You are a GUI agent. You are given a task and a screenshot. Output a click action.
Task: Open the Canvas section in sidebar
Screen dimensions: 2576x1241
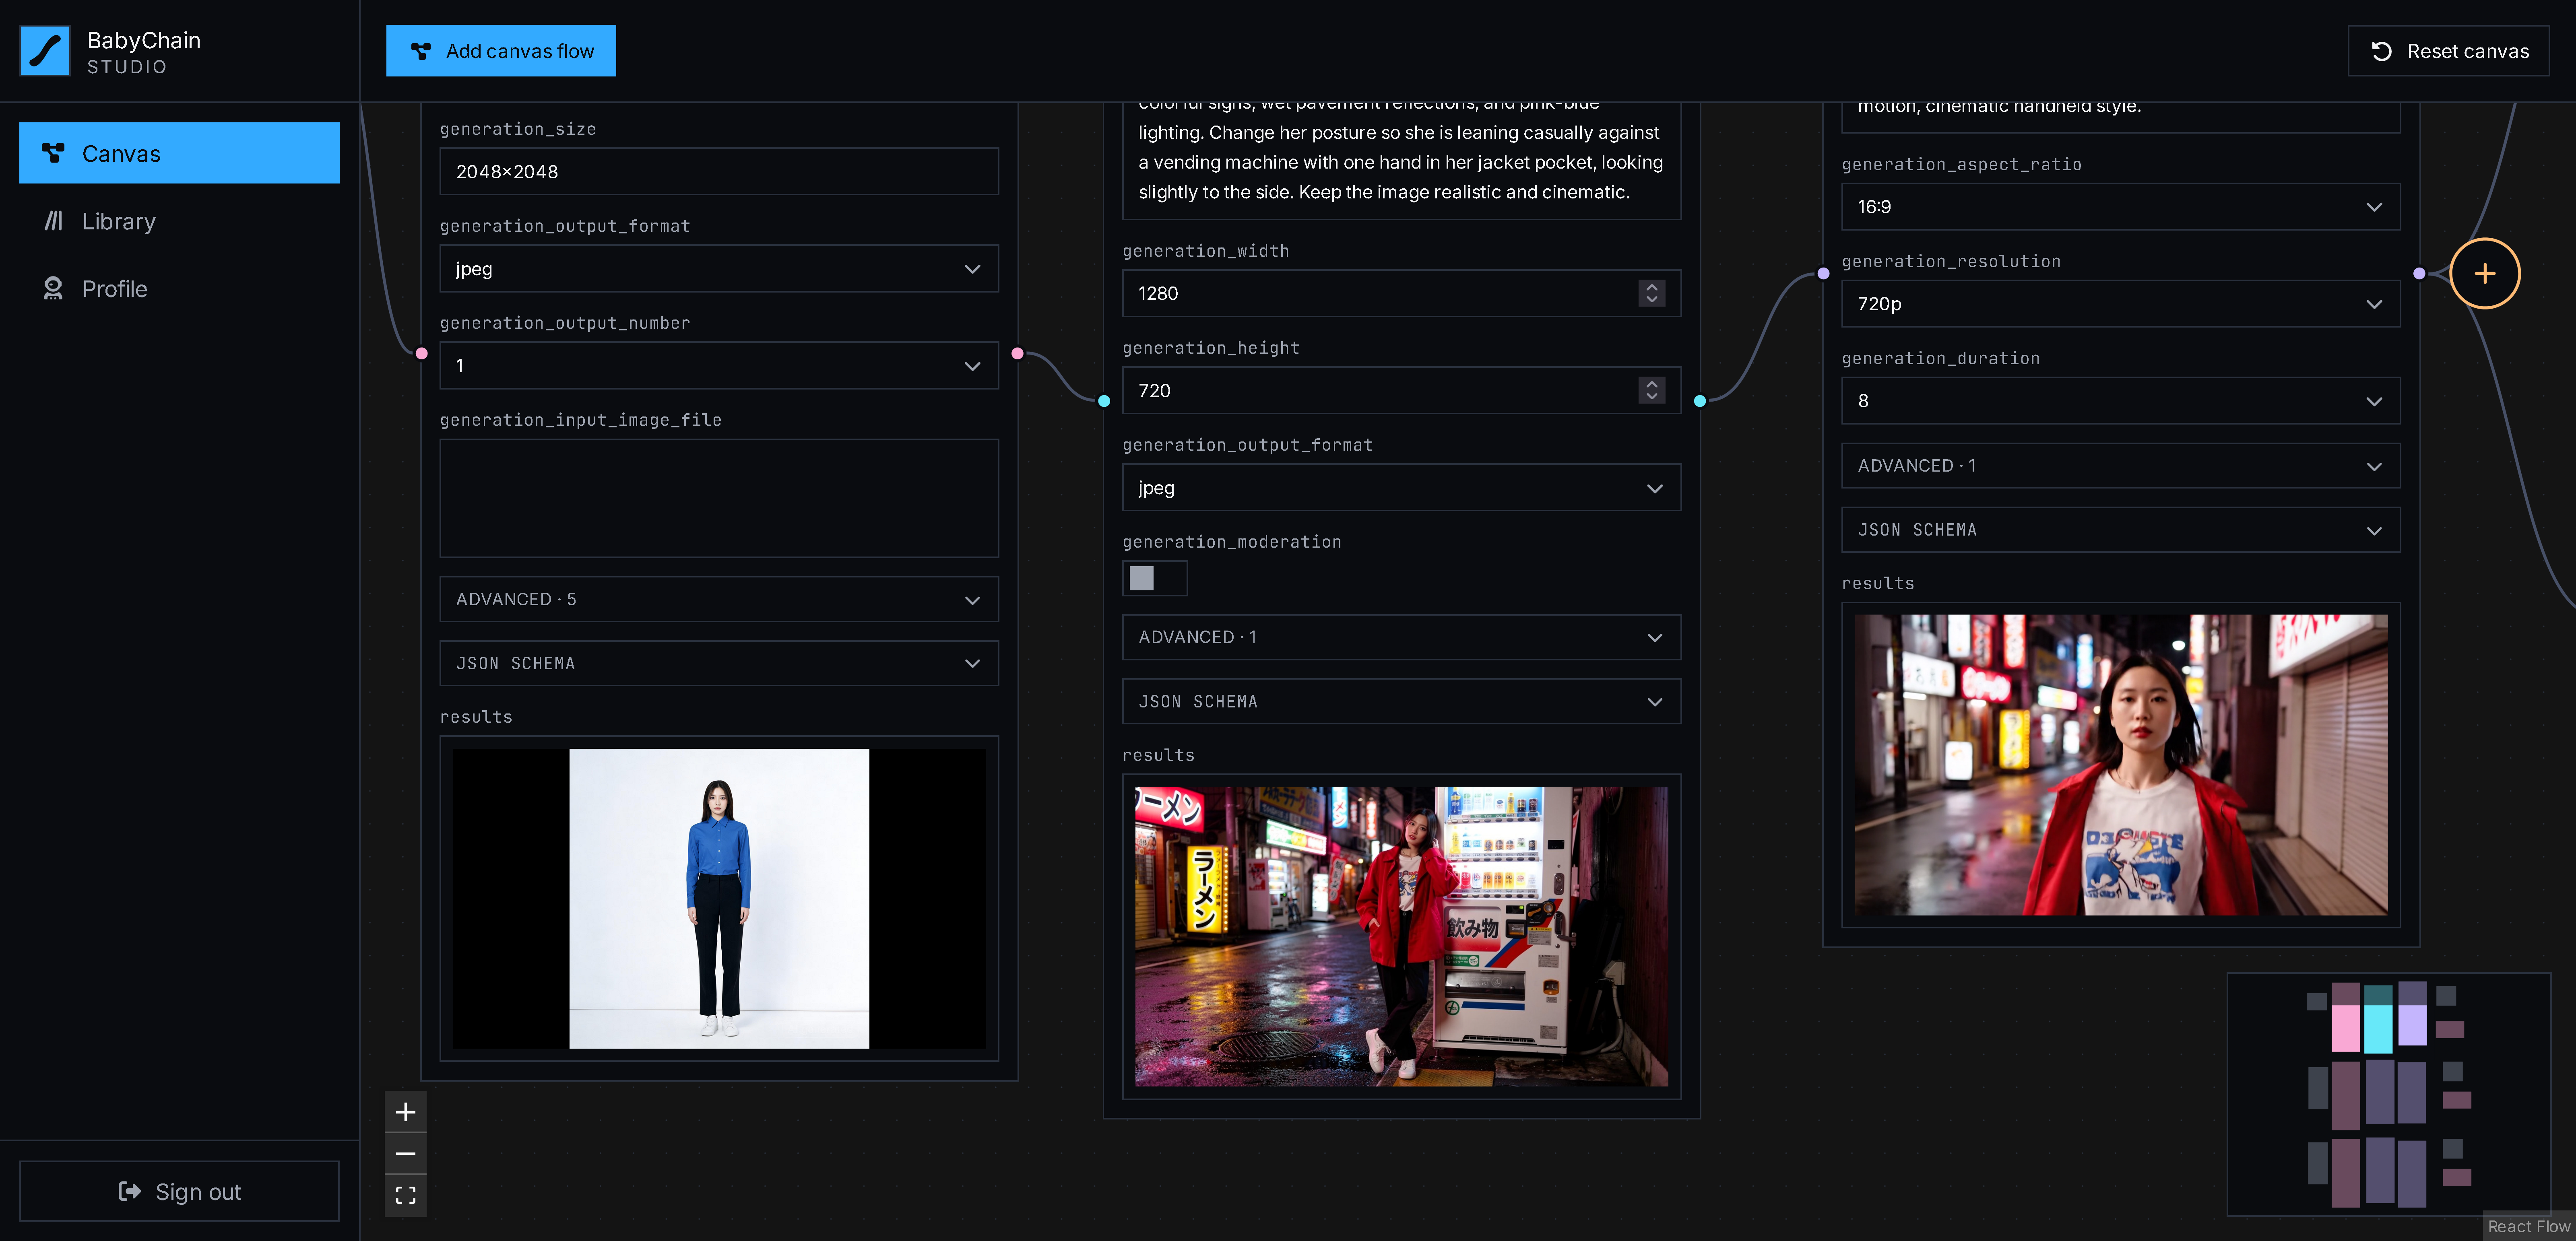click(179, 153)
